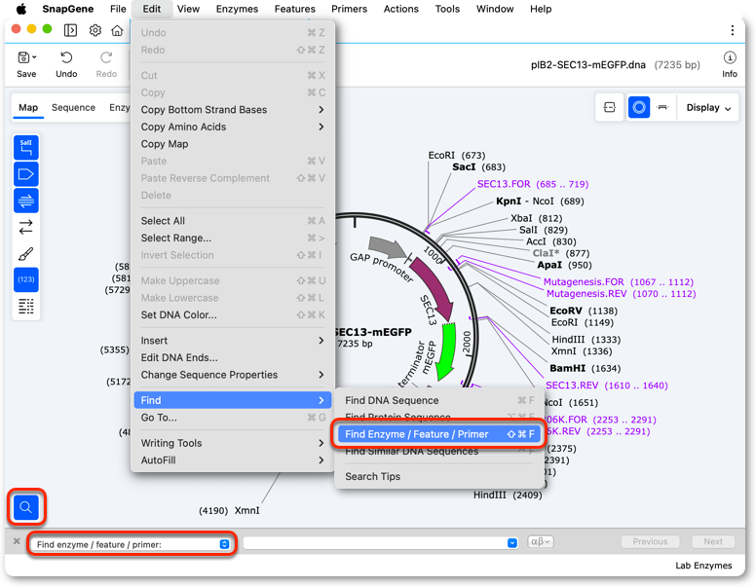Open the Save dropdown arrow

pos(34,57)
